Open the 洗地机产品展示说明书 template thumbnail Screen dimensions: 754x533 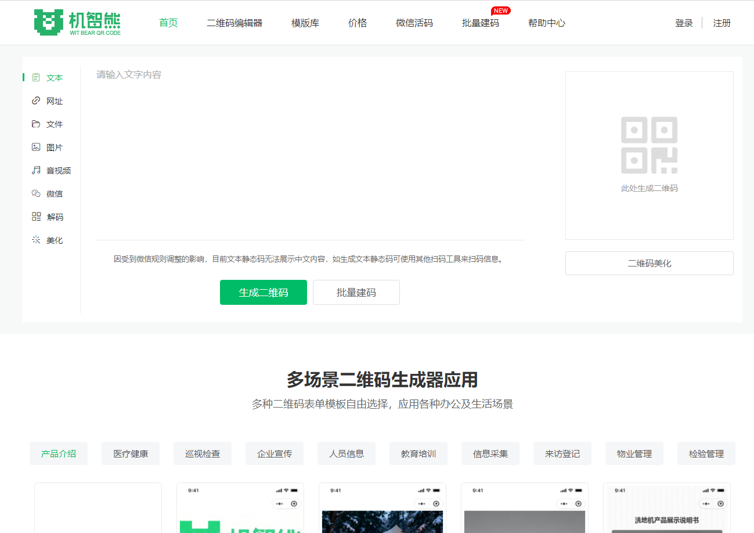(667, 507)
